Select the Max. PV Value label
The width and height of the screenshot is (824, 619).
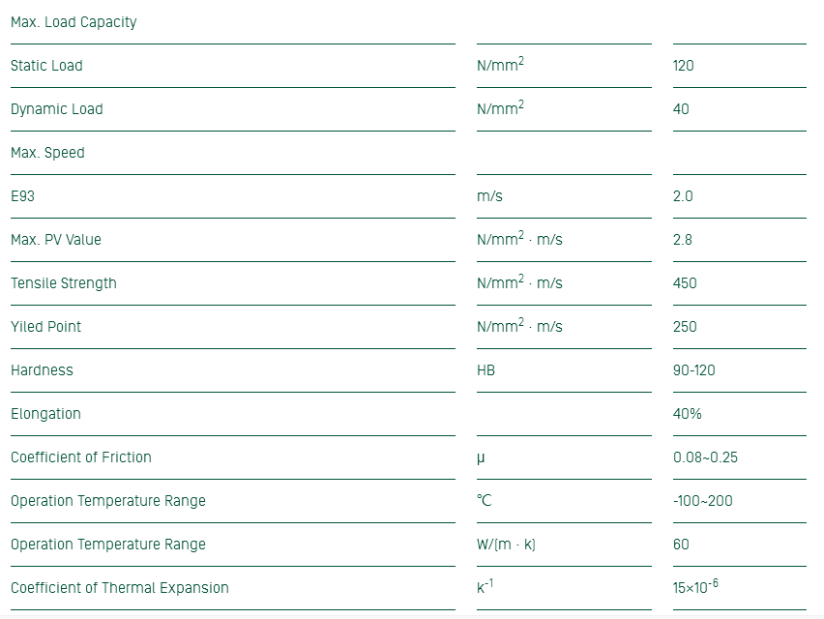click(x=56, y=240)
